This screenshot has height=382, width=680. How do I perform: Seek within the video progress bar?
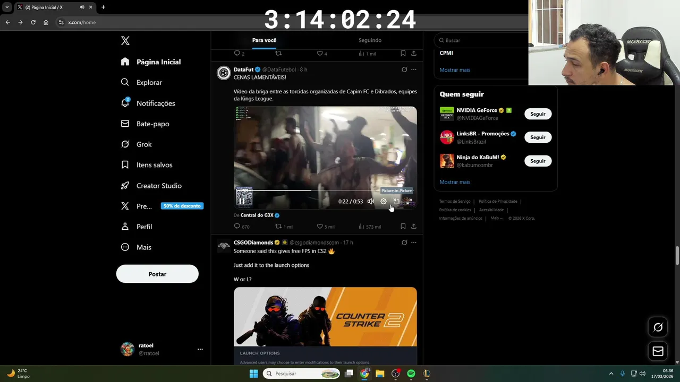(x=325, y=190)
